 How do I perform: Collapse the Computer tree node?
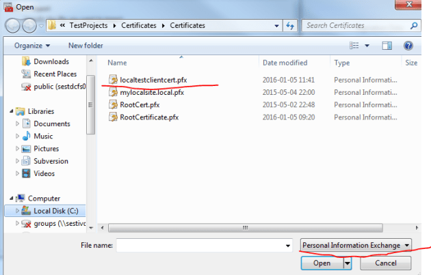click(11, 198)
